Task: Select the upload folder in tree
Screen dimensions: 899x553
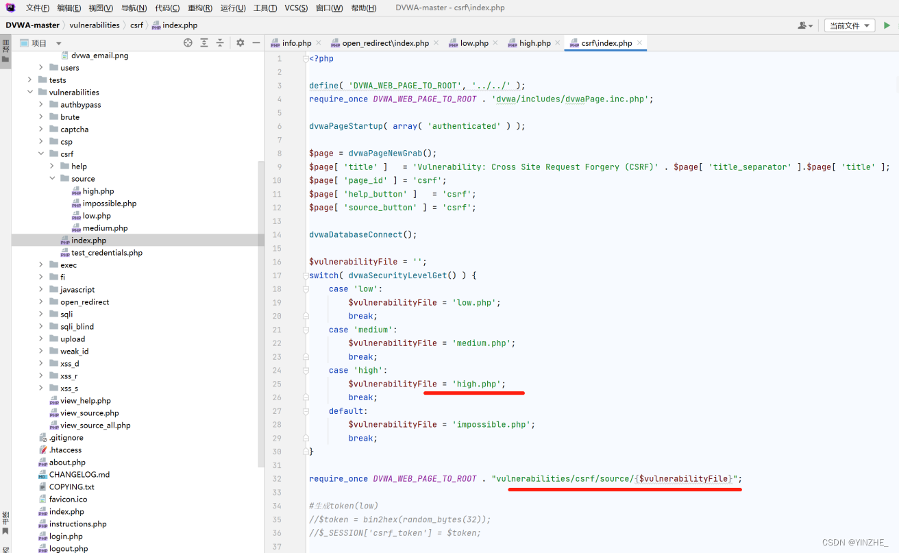Action: tap(67, 339)
